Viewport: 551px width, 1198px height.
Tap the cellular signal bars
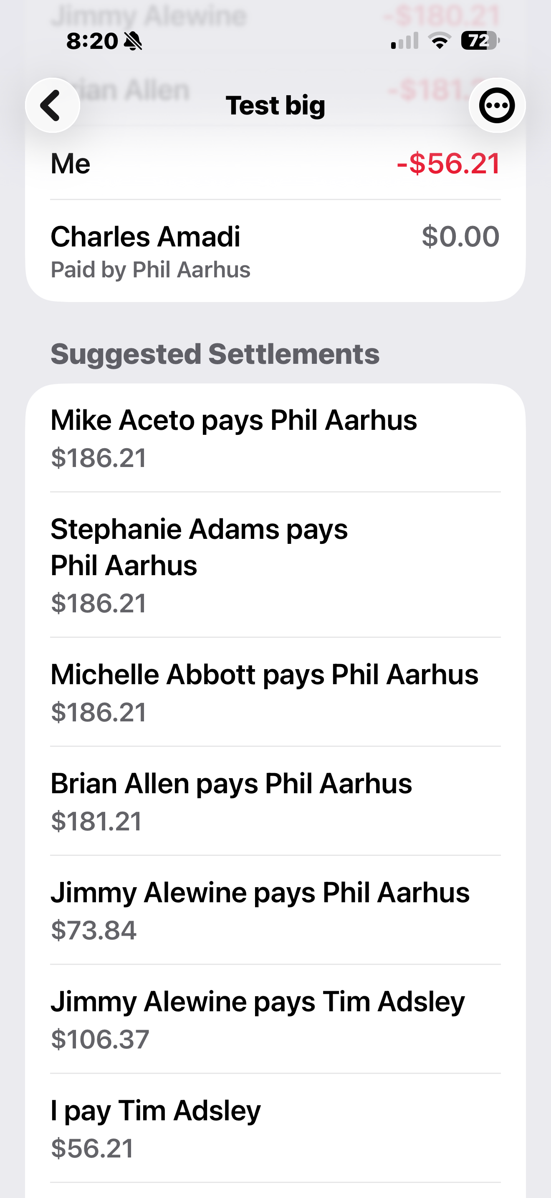point(404,41)
